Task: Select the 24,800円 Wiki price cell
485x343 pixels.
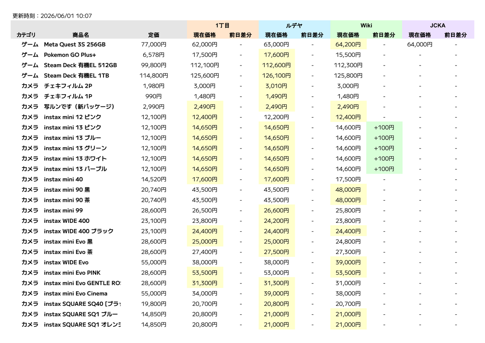Action: 348,241
